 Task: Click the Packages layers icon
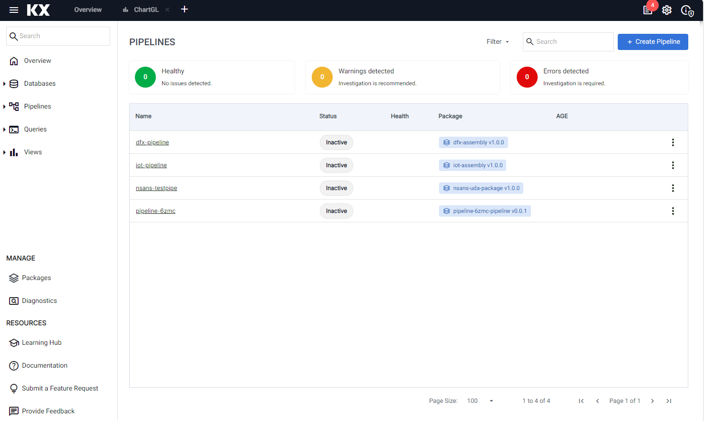pyautogui.click(x=14, y=278)
